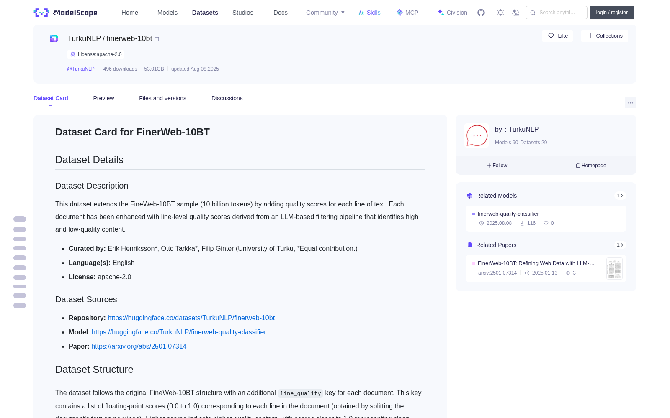670x418 pixels.
Task: Open the @TurkuNLP owner link
Action: [x=81, y=69]
